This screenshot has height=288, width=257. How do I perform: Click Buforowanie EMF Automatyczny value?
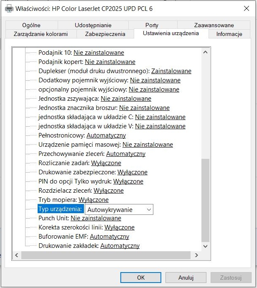coord(109,237)
